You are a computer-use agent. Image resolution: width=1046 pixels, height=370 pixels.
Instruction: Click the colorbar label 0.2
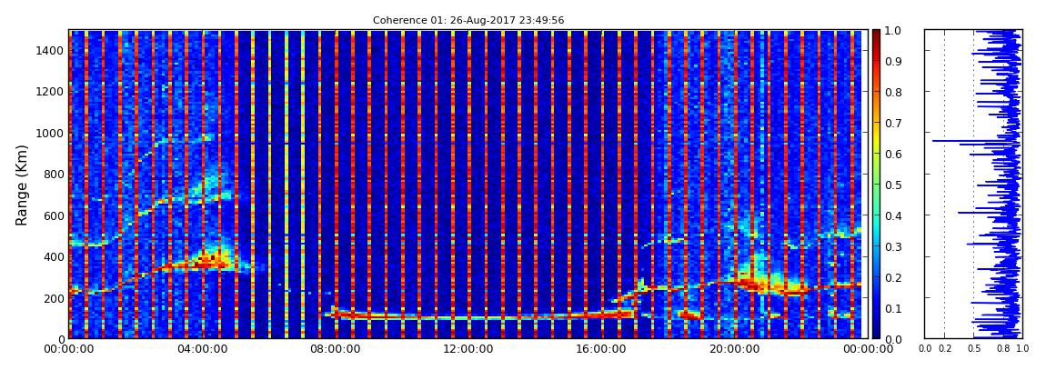click(893, 277)
